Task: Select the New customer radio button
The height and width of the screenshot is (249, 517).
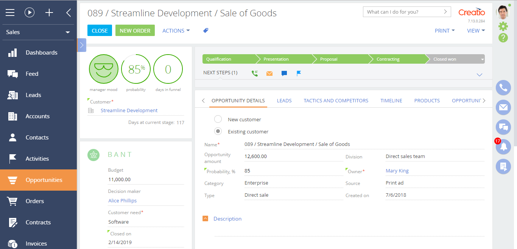Action: (x=218, y=119)
